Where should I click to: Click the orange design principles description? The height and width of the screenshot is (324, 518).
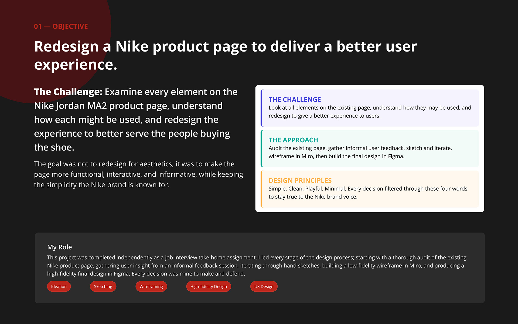pos(368,193)
